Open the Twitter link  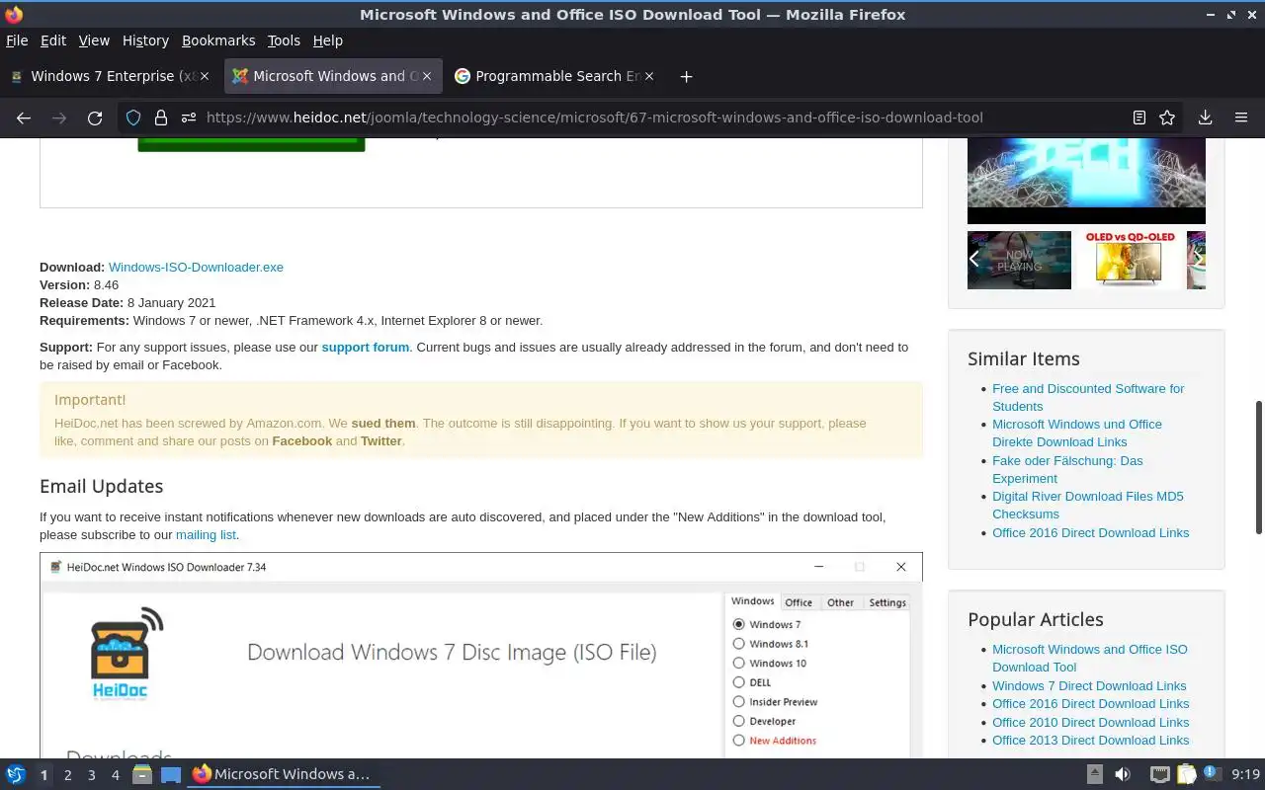(381, 441)
